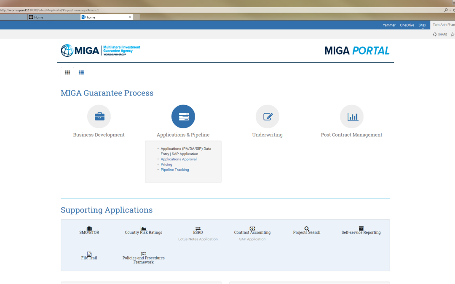Image resolution: width=455 pixels, height=284 pixels.
Task: Expand the Sites menu in the top bar
Action: click(422, 25)
